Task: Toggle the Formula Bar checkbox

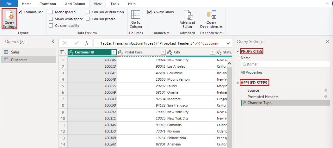Action: 20,12
